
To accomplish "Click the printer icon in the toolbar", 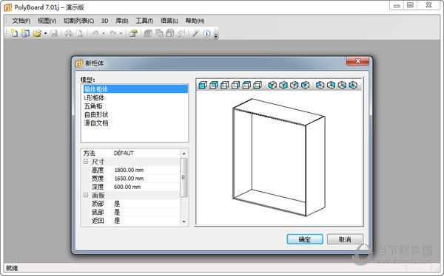I will click(69, 33).
